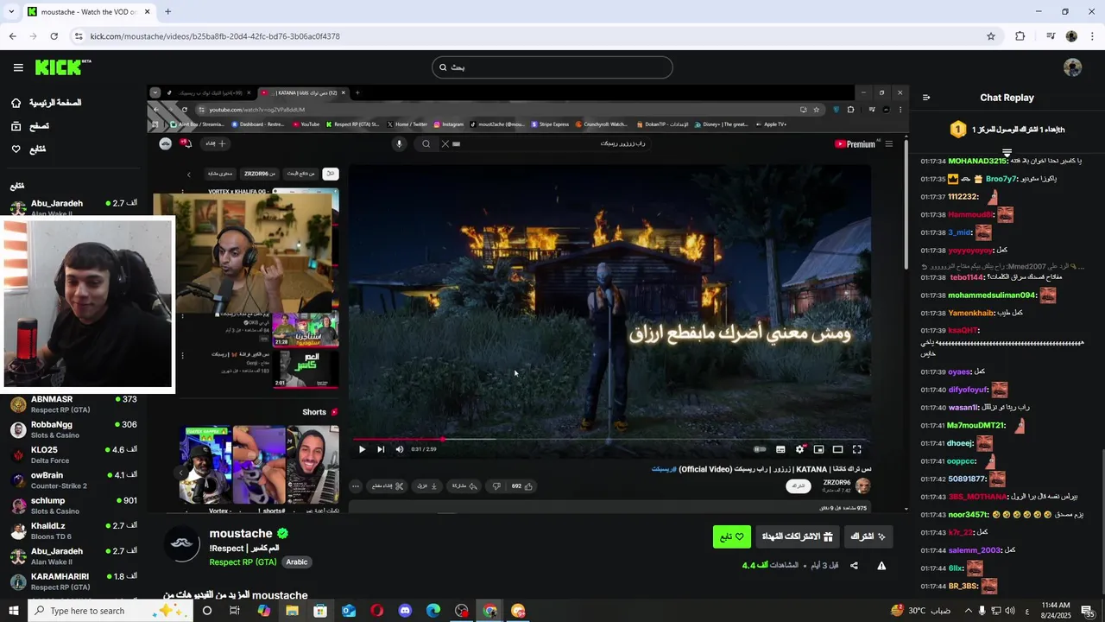Bookmark this page with star icon
Image resolution: width=1105 pixels, height=622 pixels.
coord(991,36)
